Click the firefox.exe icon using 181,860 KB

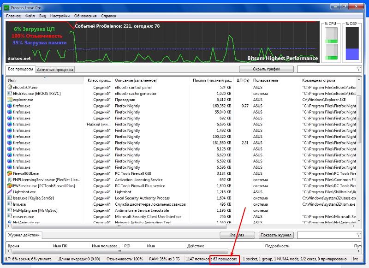(10, 143)
